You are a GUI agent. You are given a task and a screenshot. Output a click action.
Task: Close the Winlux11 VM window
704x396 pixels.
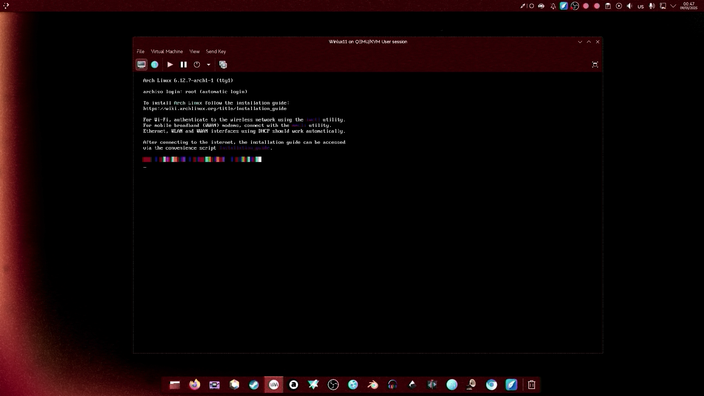(598, 42)
